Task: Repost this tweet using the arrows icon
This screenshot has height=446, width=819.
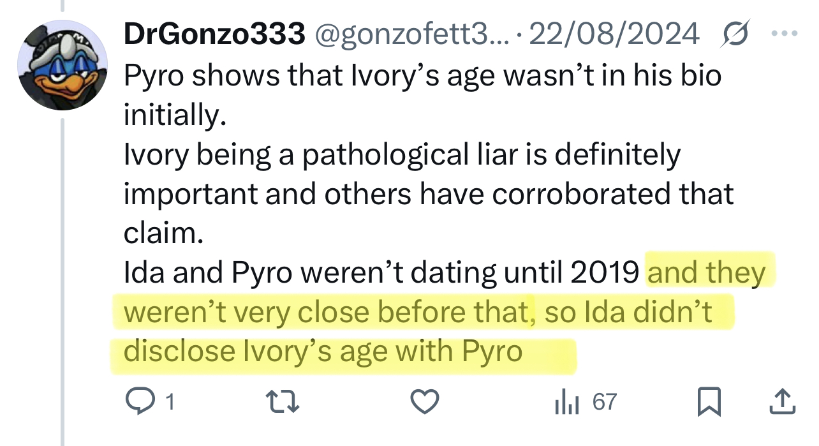Action: [281, 401]
